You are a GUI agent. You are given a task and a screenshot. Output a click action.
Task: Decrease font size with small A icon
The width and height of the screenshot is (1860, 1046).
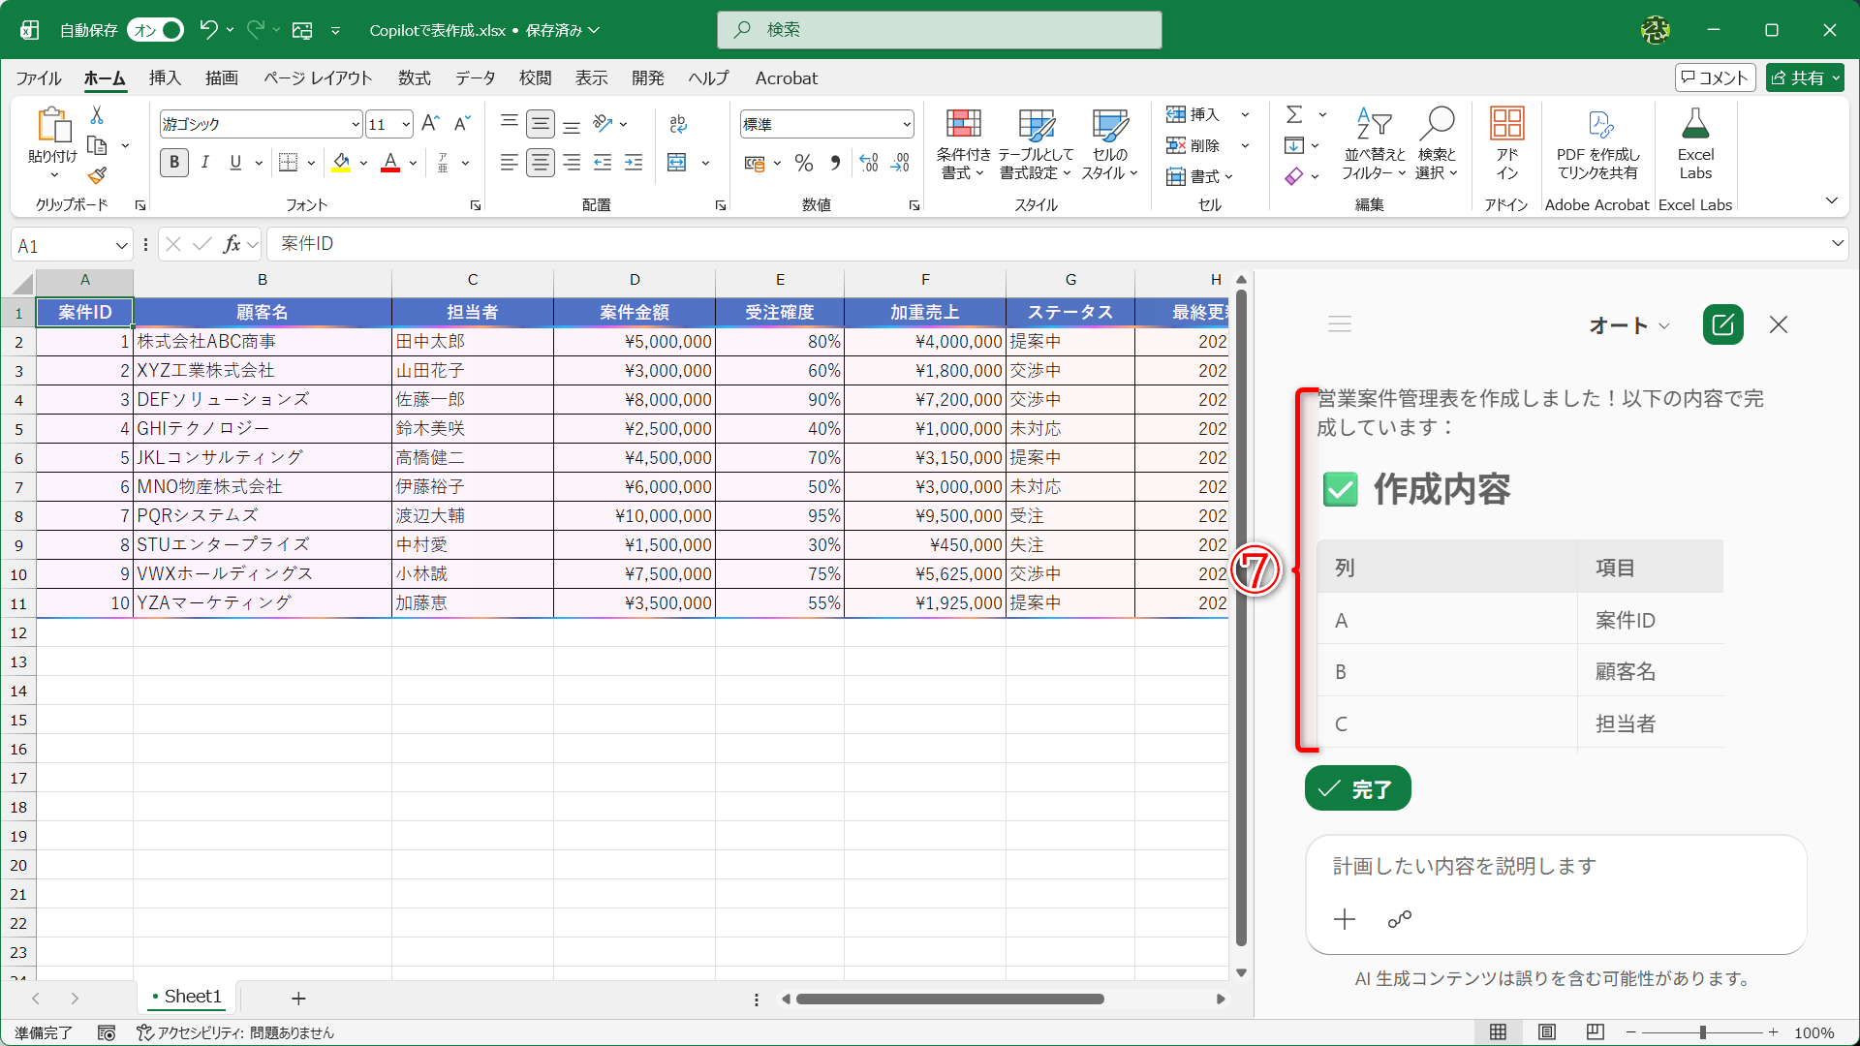point(462,123)
